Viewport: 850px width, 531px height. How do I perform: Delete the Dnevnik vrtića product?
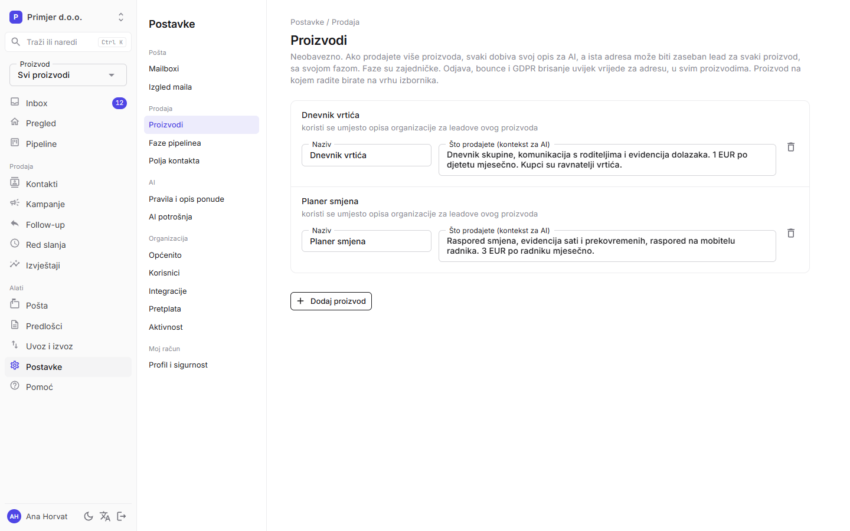pos(791,147)
